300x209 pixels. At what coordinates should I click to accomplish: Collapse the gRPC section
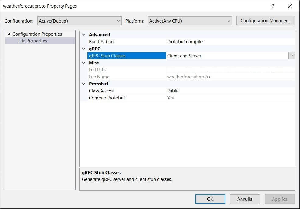(84, 49)
